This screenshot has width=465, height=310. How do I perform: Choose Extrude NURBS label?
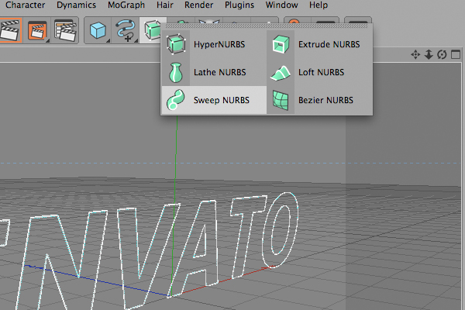click(x=329, y=44)
